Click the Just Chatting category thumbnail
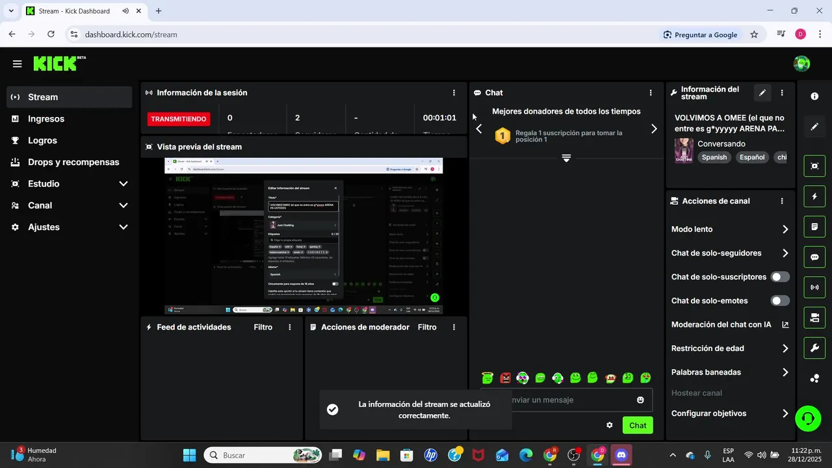832x468 pixels. pyautogui.click(x=684, y=150)
